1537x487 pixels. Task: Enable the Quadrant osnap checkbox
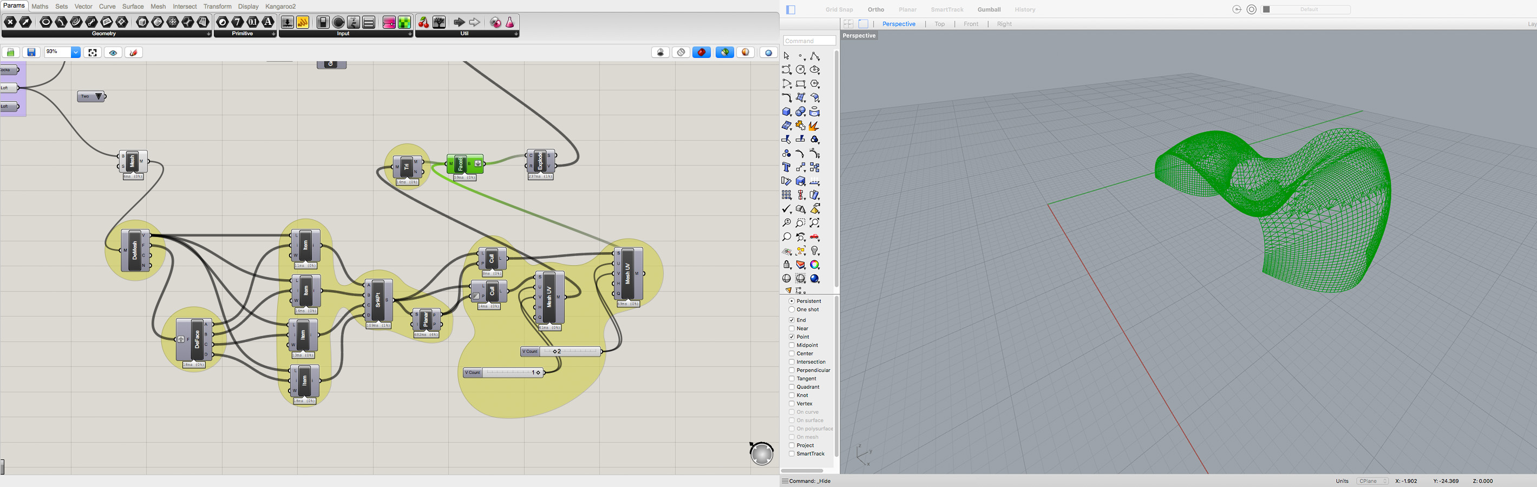792,387
